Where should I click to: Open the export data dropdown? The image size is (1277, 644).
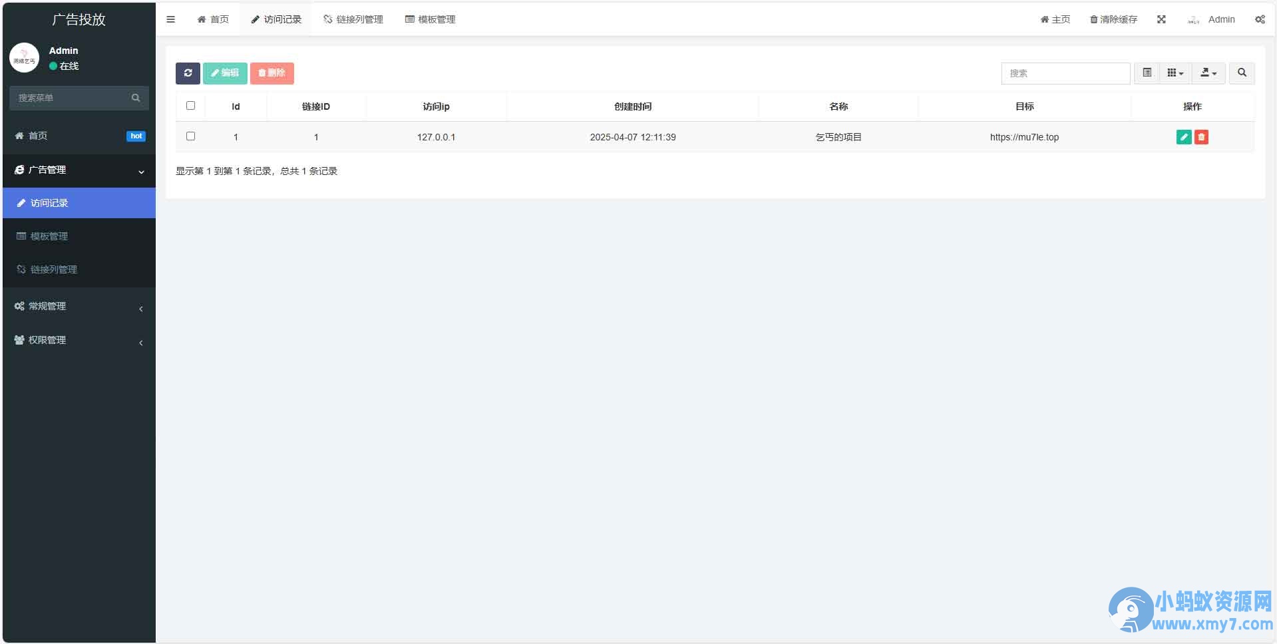(x=1208, y=73)
